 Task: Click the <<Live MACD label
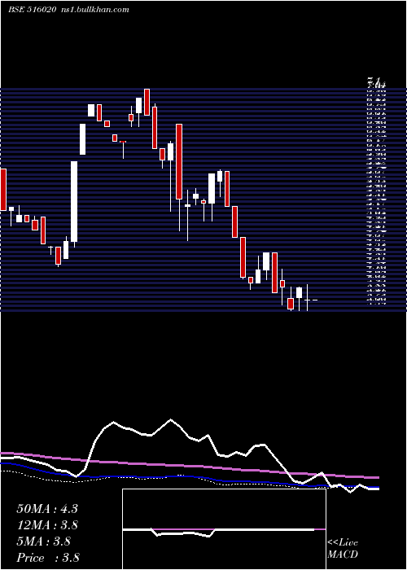343,549
